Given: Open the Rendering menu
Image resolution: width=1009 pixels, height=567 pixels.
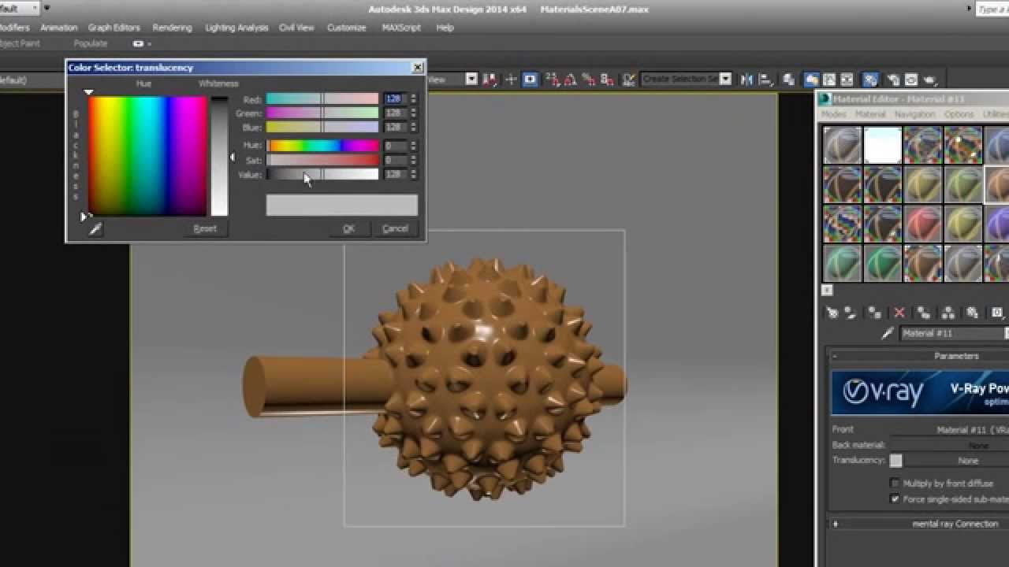Looking at the screenshot, I should click(x=172, y=28).
